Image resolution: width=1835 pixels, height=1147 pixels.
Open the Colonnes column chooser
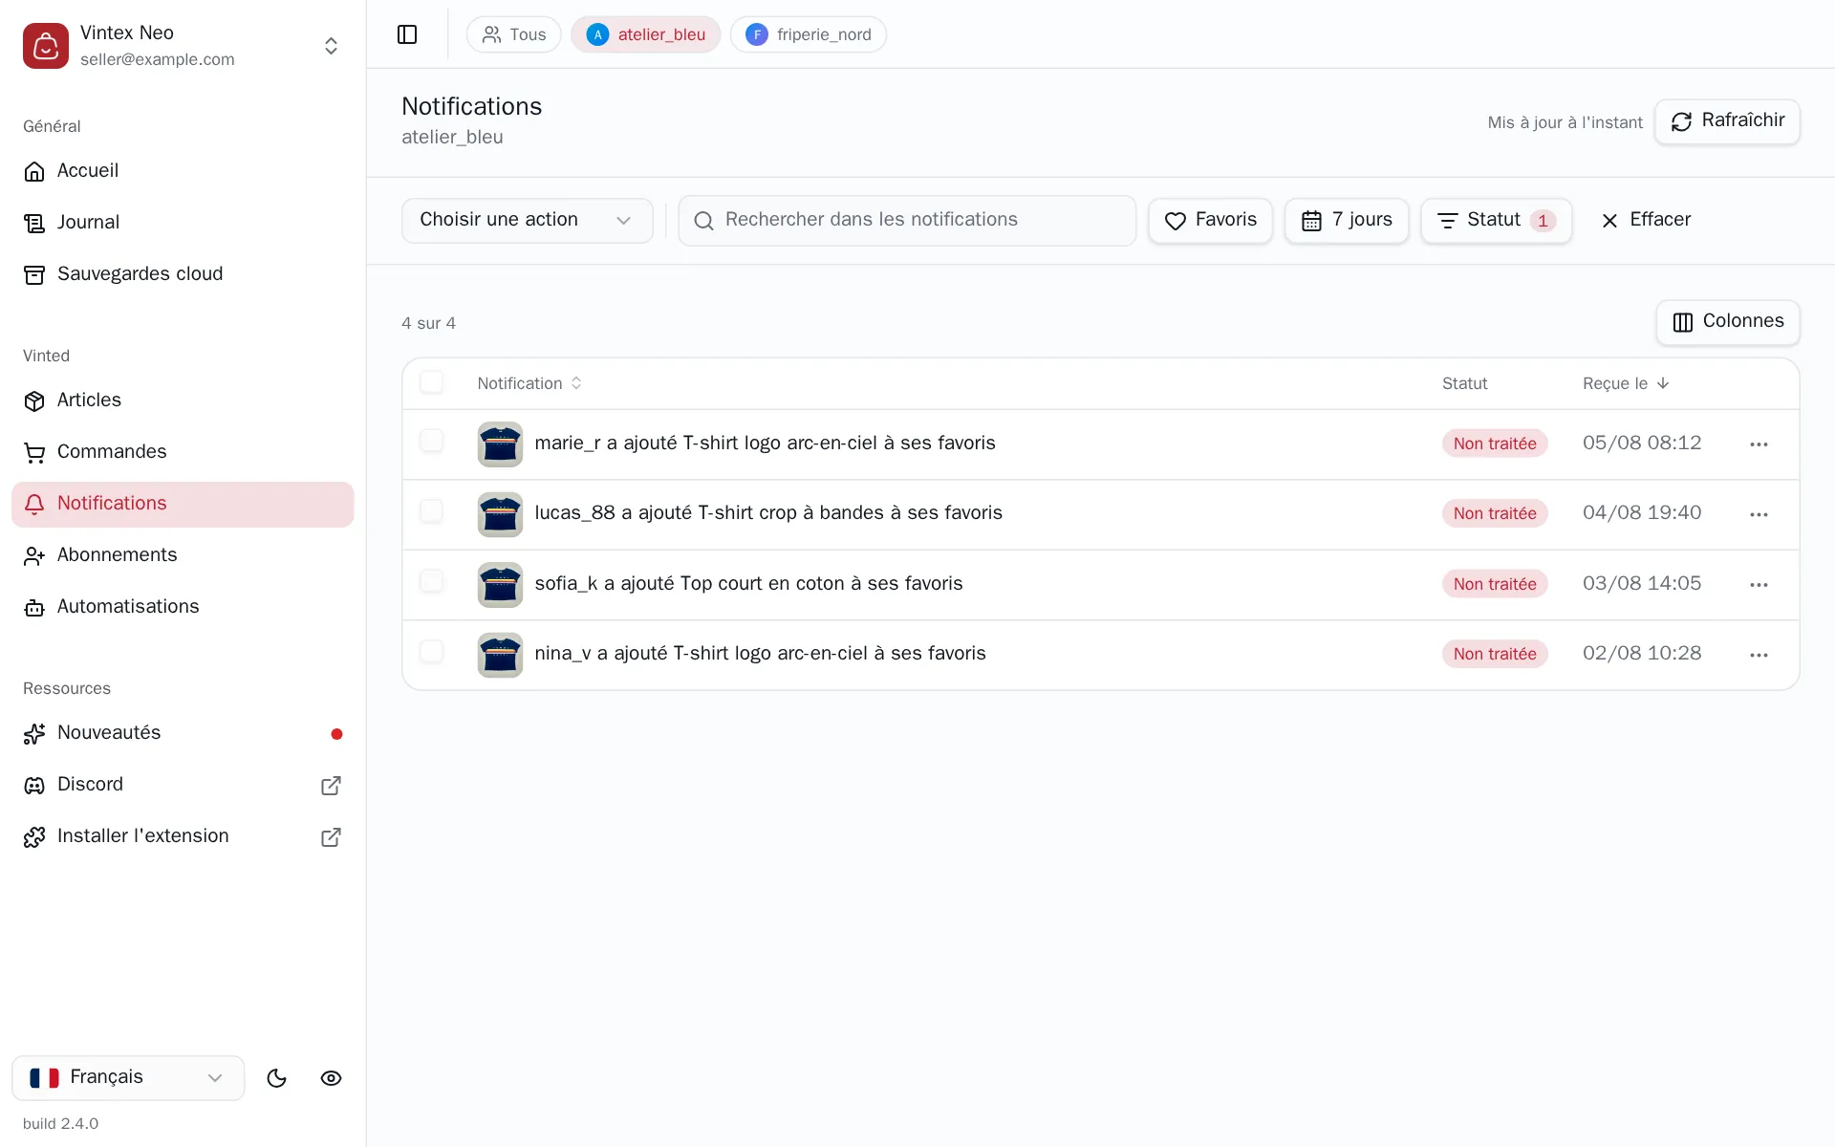1728,321
